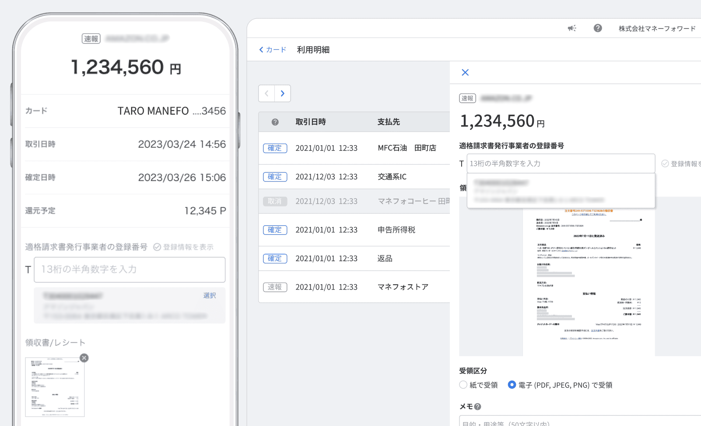The width and height of the screenshot is (701, 426).
Task: Click the help icon next to メモ
Action: point(478,407)
